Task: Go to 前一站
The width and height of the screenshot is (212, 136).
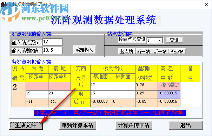Action: click(x=144, y=51)
